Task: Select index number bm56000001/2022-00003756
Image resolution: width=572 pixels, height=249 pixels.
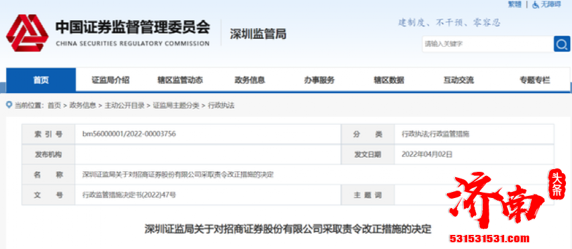Action: point(129,134)
